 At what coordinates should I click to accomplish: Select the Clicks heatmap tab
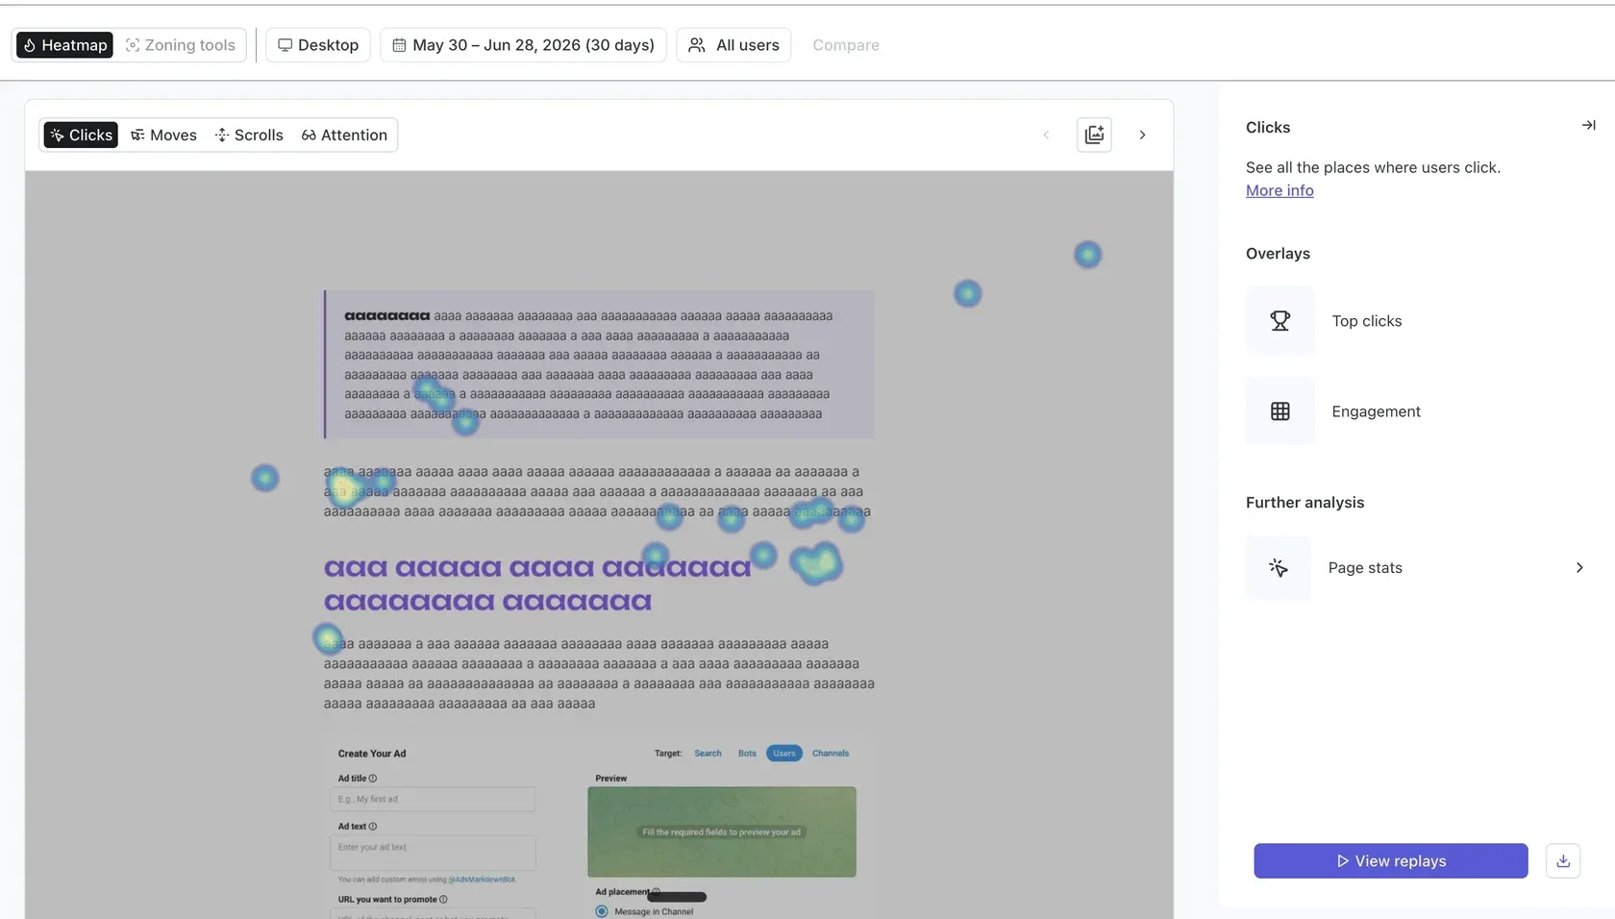pos(81,136)
